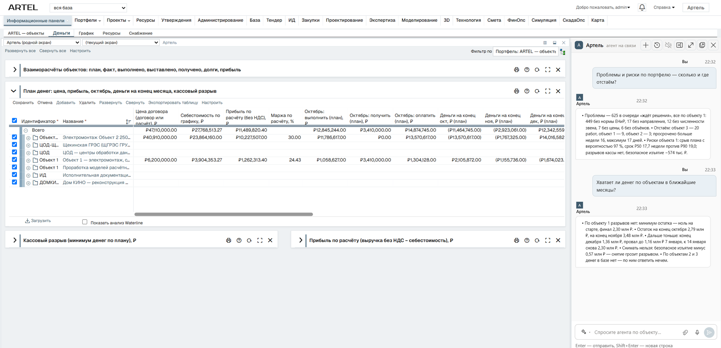721x348 pixels.
Task: Click the horizontal scrollbar under the table
Action: 224,215
